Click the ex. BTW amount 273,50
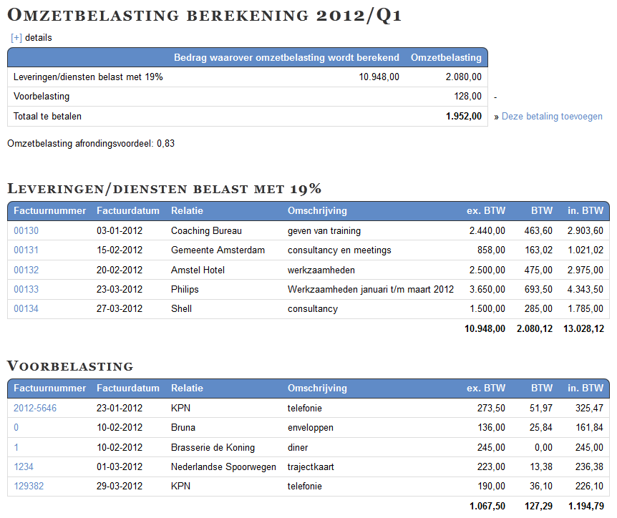 pos(491,409)
